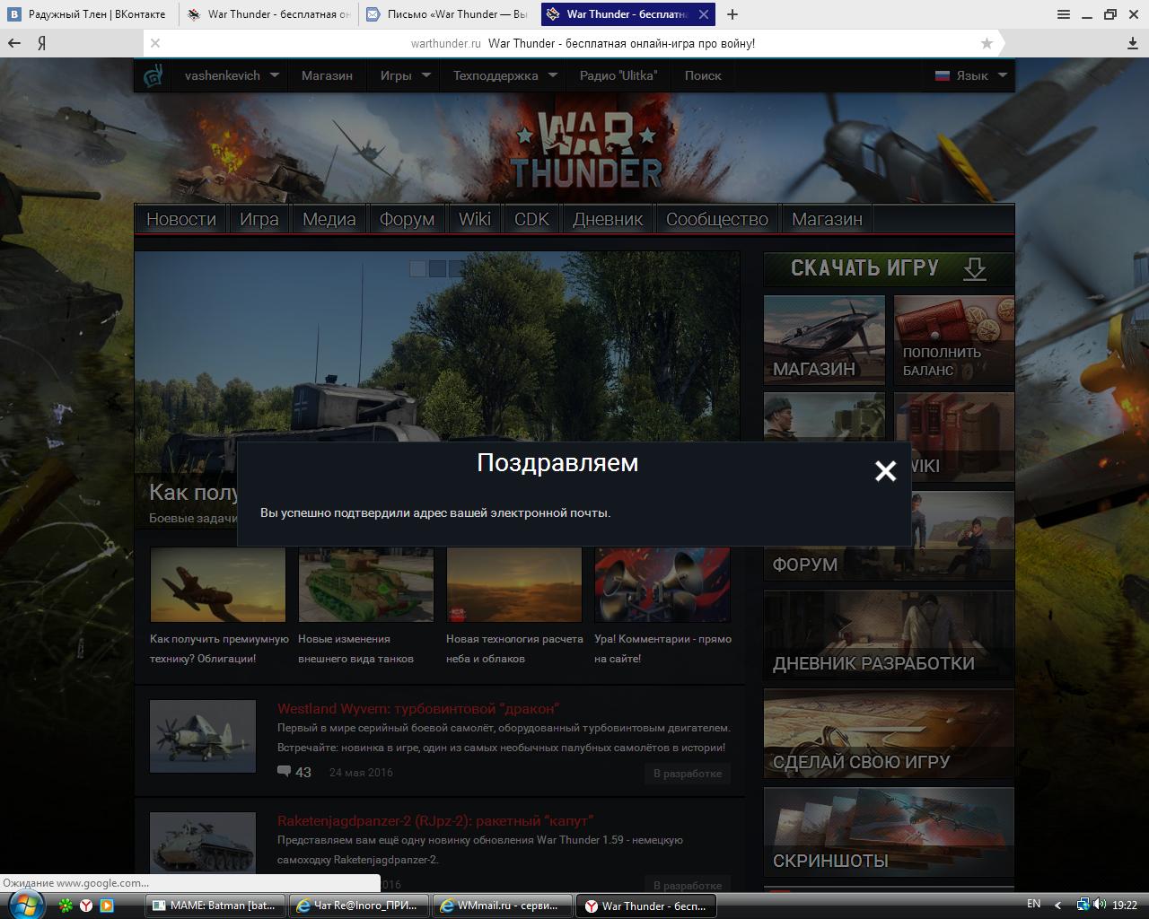Click the СКАЧАТЬ ИГРУ button
The height and width of the screenshot is (919, 1149).
[889, 268]
